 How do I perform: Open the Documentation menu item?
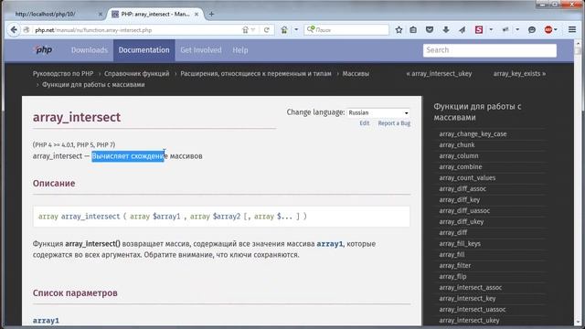click(144, 50)
